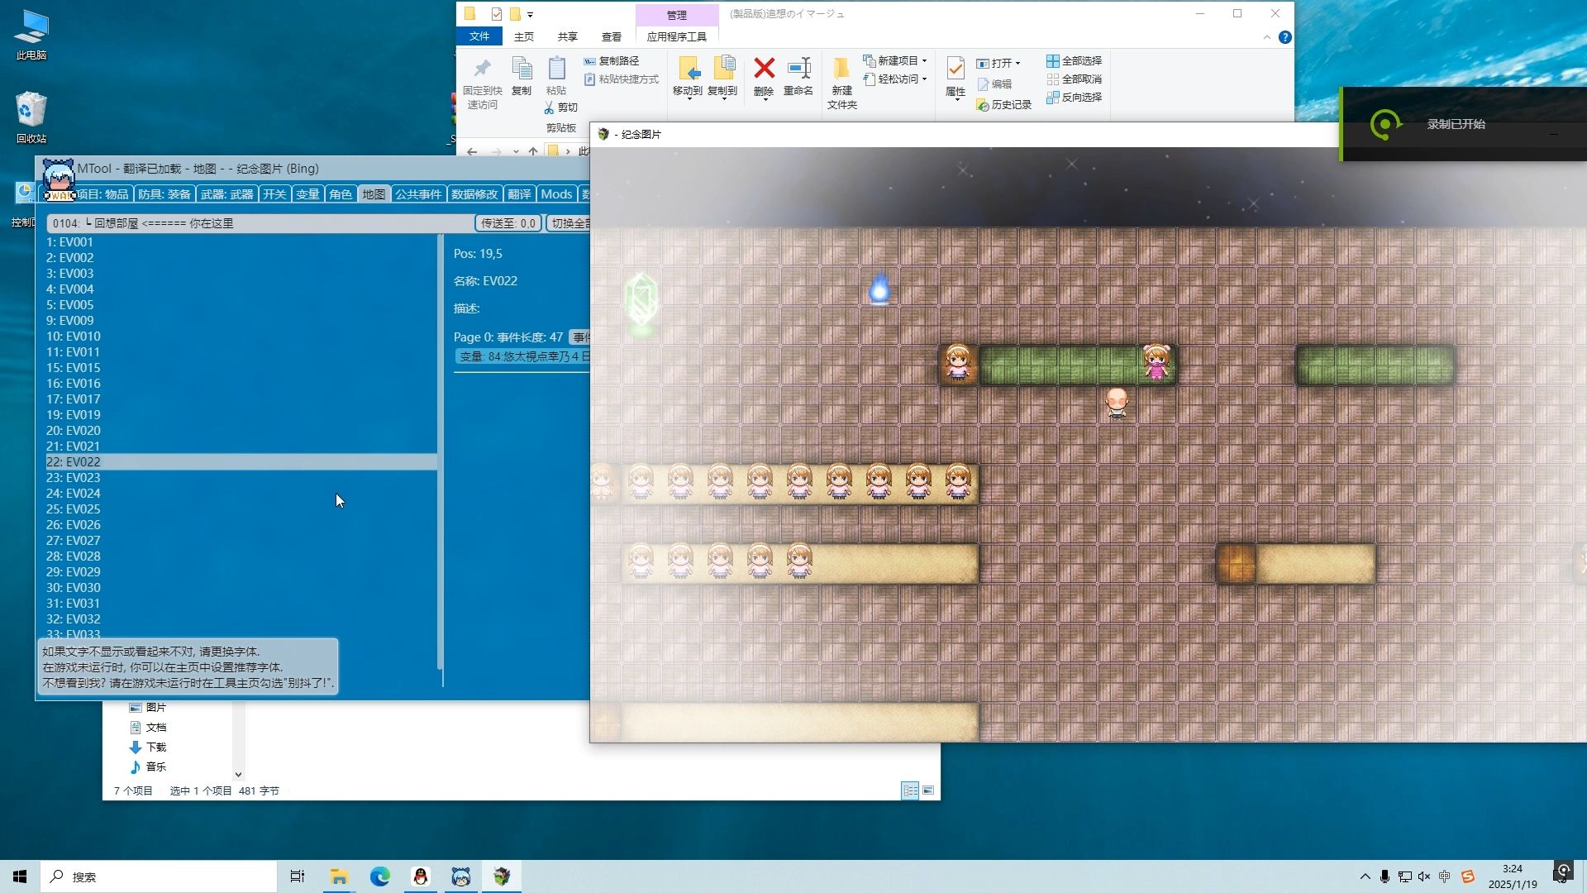Click the Cut scissors icon
Screen dimensions: 1587x893
point(549,107)
